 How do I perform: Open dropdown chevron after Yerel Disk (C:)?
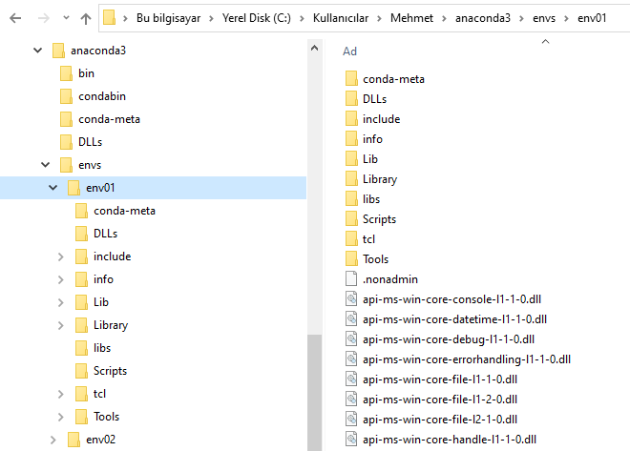click(302, 18)
